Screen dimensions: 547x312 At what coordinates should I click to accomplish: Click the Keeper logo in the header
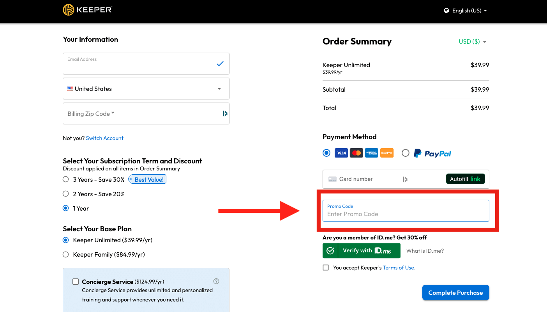point(87,10)
